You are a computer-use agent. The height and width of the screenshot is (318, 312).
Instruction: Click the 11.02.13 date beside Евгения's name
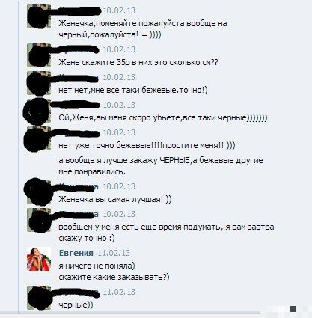(114, 253)
